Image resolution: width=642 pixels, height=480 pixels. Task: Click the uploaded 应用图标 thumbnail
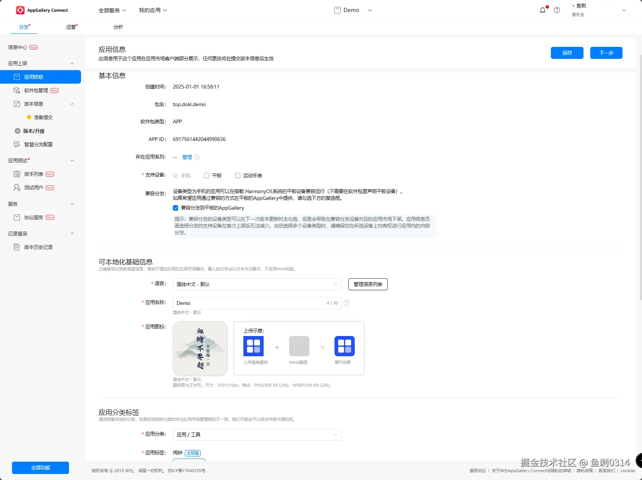(x=200, y=349)
